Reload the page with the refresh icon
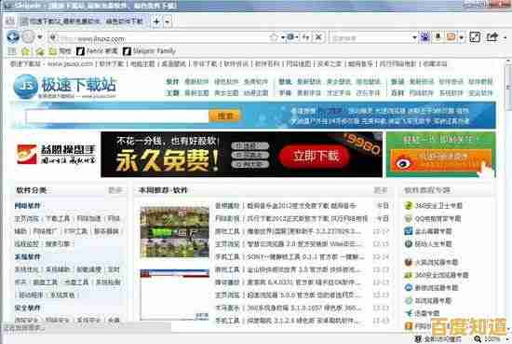This screenshot has height=344, width=512. point(306,37)
